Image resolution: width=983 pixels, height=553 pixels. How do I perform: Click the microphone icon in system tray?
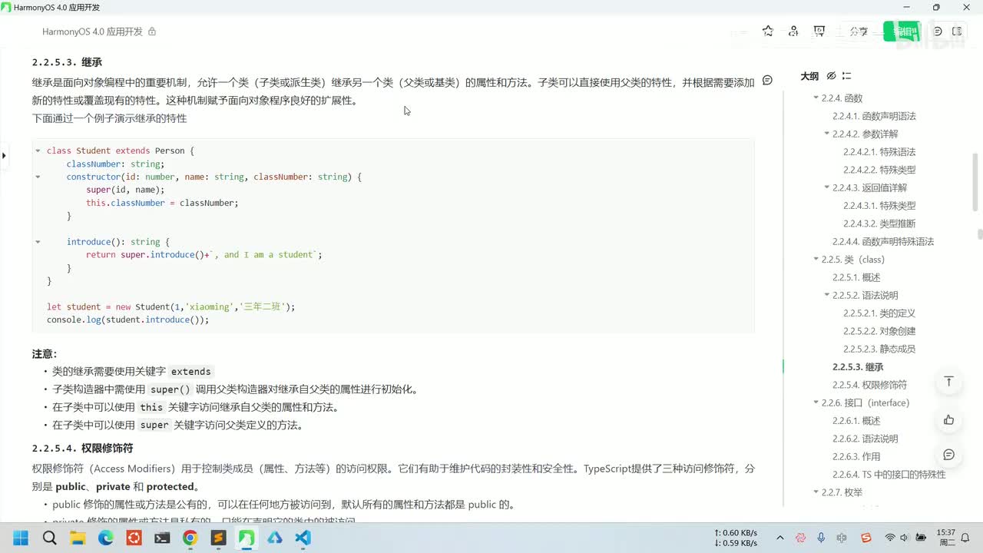pyautogui.click(x=821, y=538)
